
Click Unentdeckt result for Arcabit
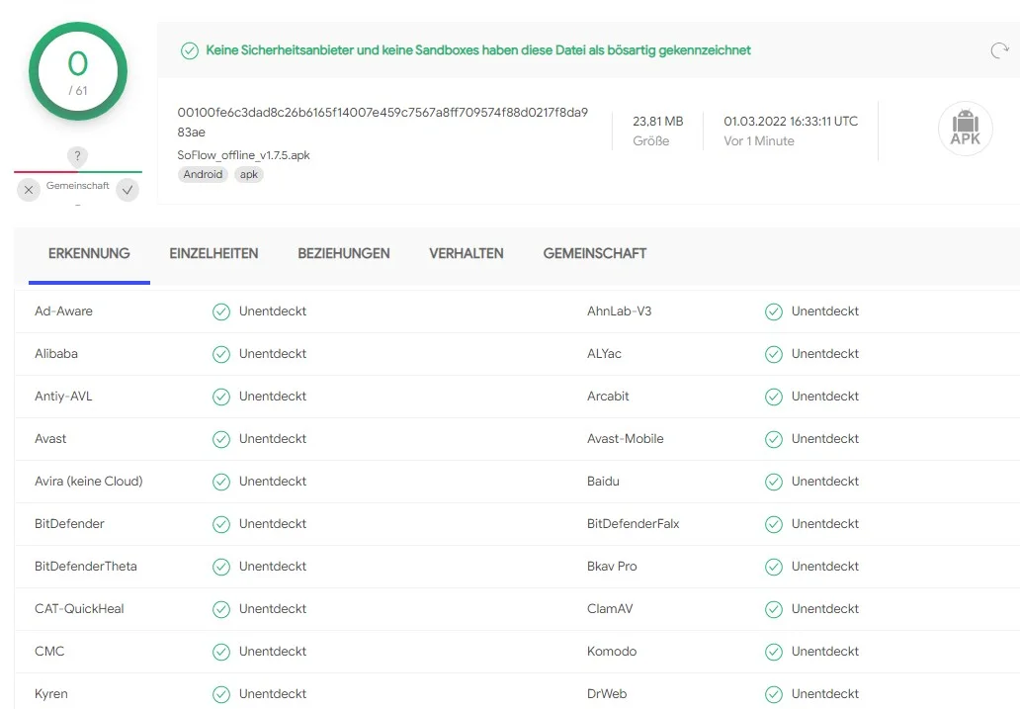coord(825,396)
